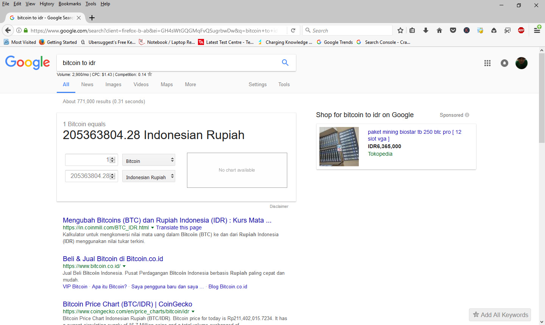Image resolution: width=545 pixels, height=325 pixels.
Task: Switch to the News results tab
Action: tap(87, 84)
